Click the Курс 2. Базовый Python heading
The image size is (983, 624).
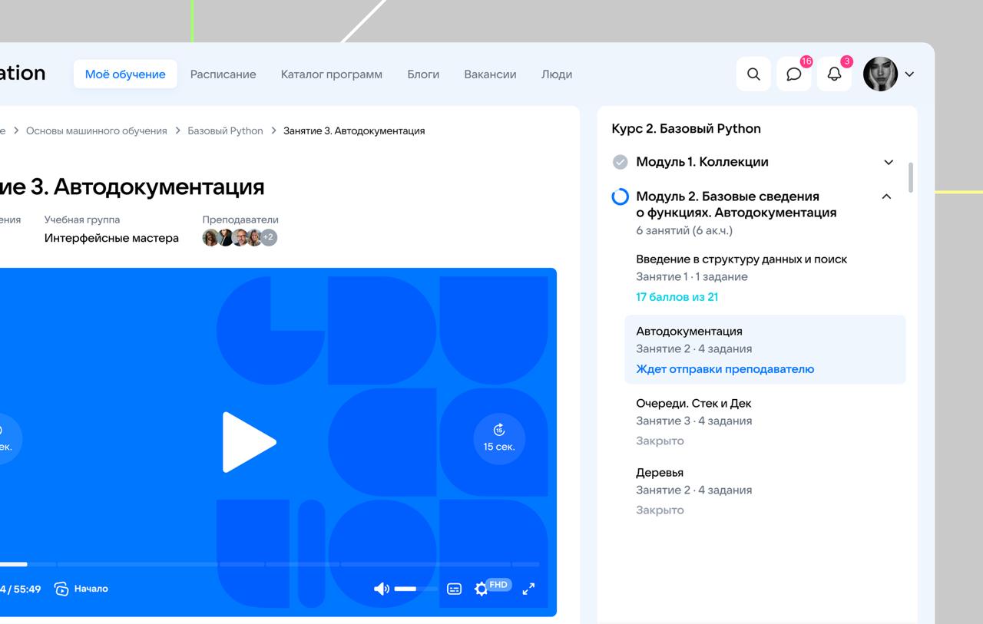686,129
